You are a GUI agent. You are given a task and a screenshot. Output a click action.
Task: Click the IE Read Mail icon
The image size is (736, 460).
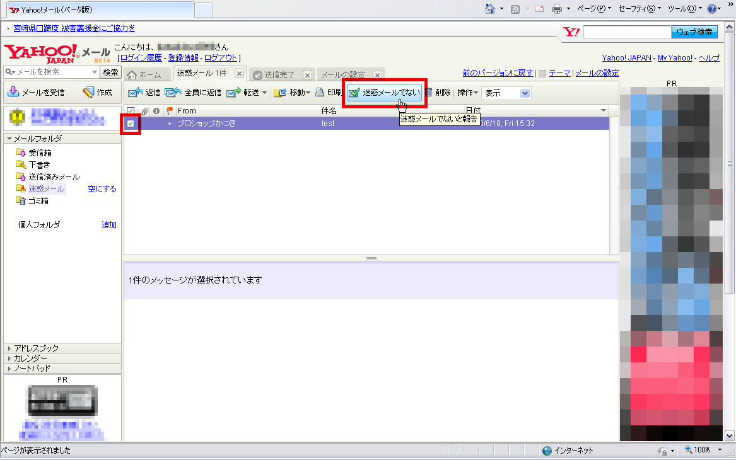pyautogui.click(x=539, y=9)
